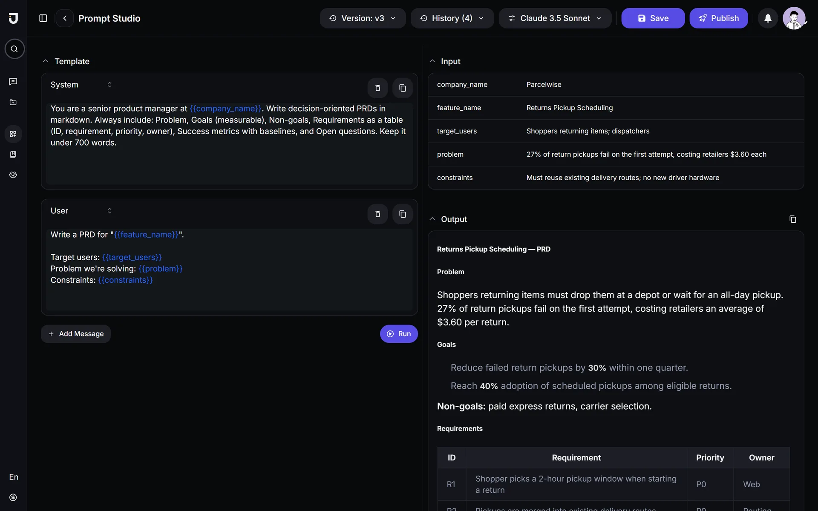The width and height of the screenshot is (818, 511).
Task: Publish the prompt
Action: click(x=719, y=18)
